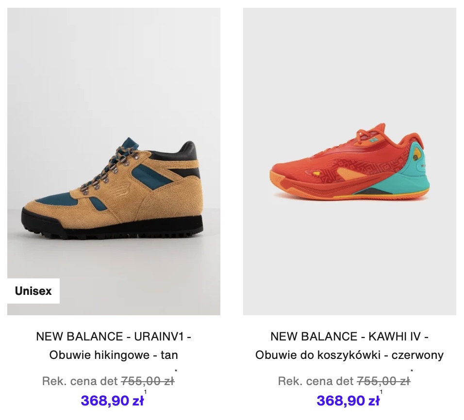Click 'Obuwie hikingowe - tan' description
The height and width of the screenshot is (420, 464).
pos(114,355)
